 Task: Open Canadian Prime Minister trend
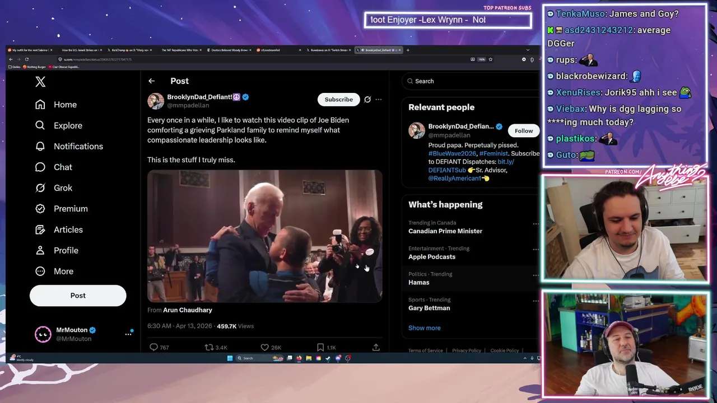pyautogui.click(x=445, y=231)
